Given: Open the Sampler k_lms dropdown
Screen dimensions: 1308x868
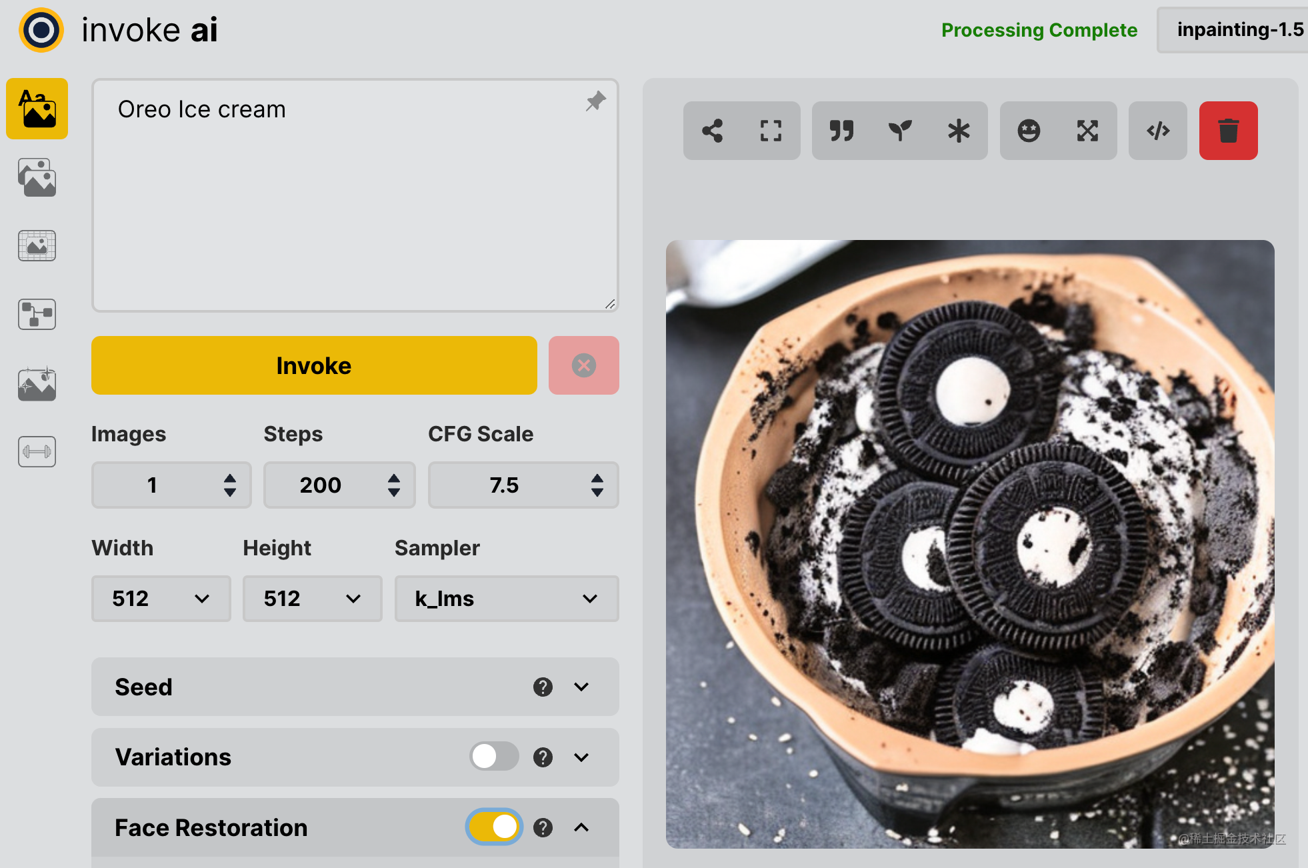Looking at the screenshot, I should click(x=506, y=599).
